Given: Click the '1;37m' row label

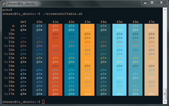Looking at the screenshot, I should tap(9, 94).
